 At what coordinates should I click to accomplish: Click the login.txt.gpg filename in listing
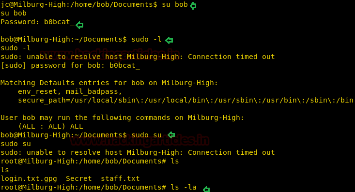click(29, 178)
